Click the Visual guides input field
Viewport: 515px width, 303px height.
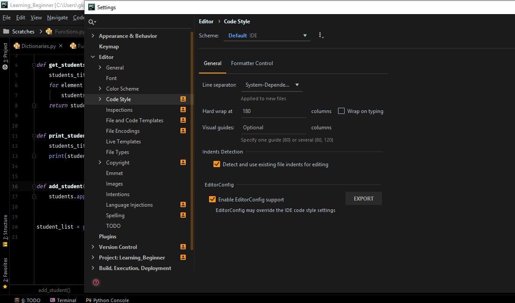coord(273,128)
